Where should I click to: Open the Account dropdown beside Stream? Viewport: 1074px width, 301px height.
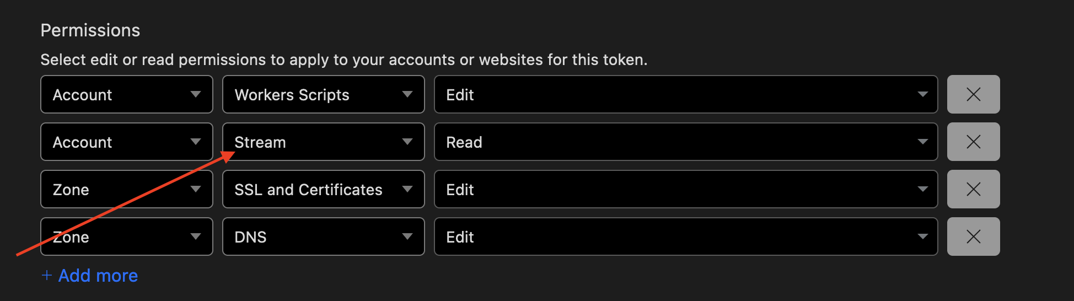click(x=126, y=142)
